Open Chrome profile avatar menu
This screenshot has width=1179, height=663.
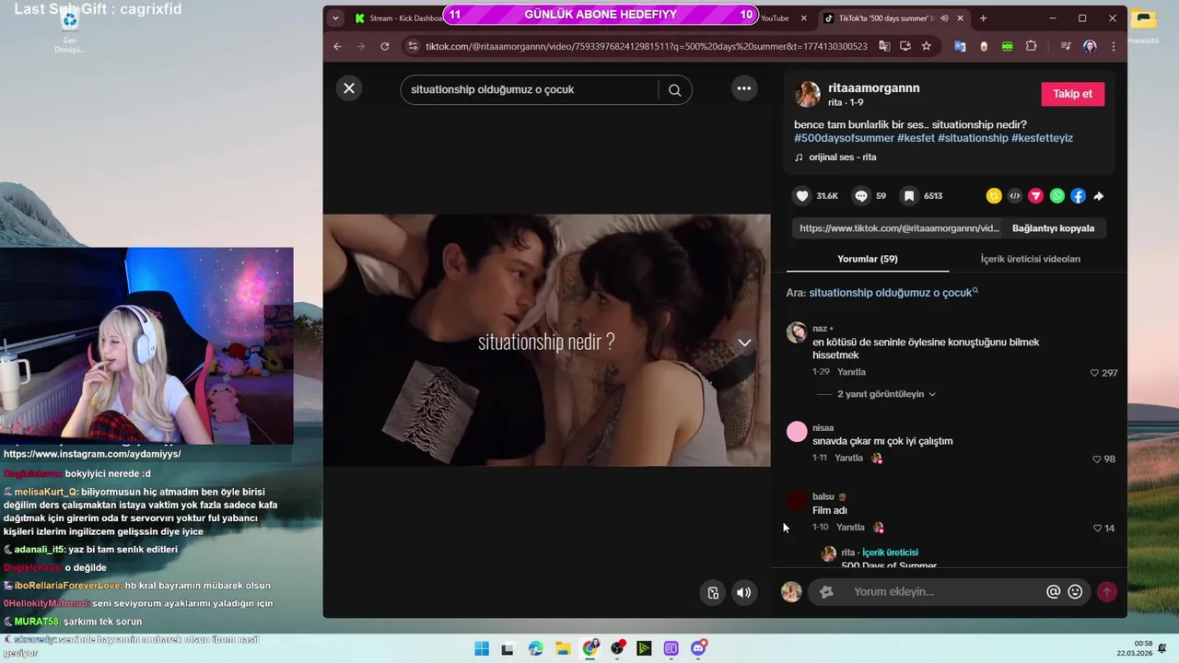(1090, 46)
